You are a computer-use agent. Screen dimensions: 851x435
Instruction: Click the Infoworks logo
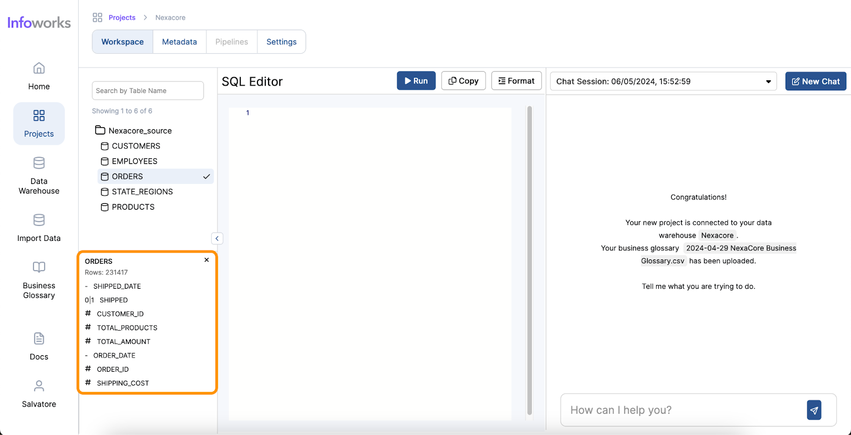point(39,22)
